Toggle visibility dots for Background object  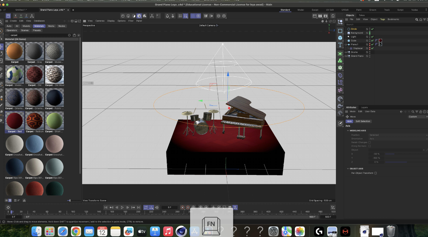point(370,33)
